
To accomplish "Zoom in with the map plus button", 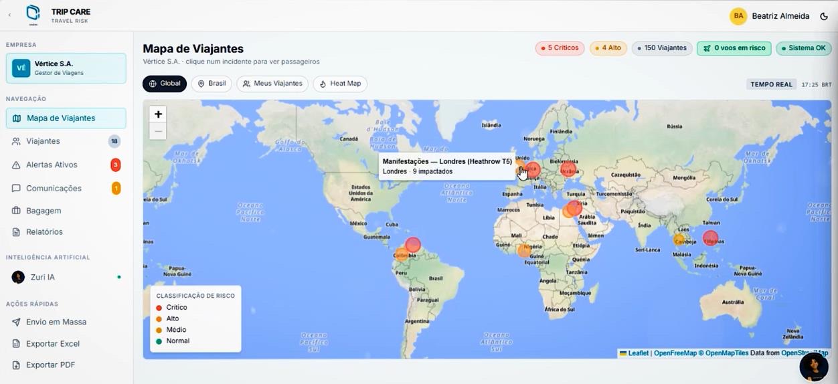I will coord(158,114).
